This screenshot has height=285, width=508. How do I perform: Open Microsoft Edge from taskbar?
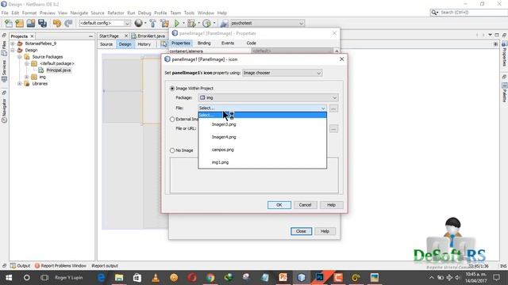[x=102, y=278]
